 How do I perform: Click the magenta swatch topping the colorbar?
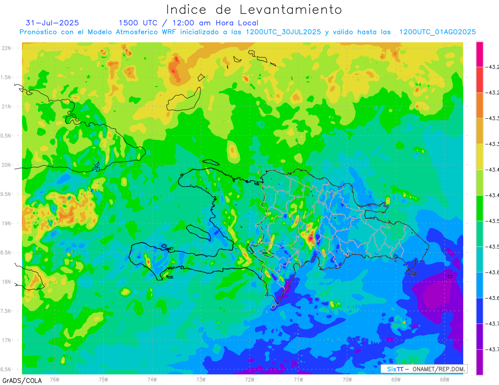coord(479,54)
